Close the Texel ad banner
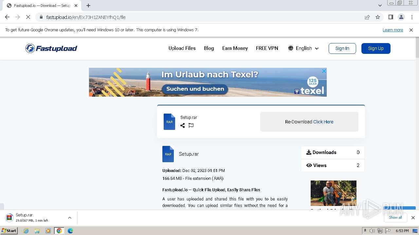Image resolution: width=419 pixels, height=235 pixels. [324, 71]
